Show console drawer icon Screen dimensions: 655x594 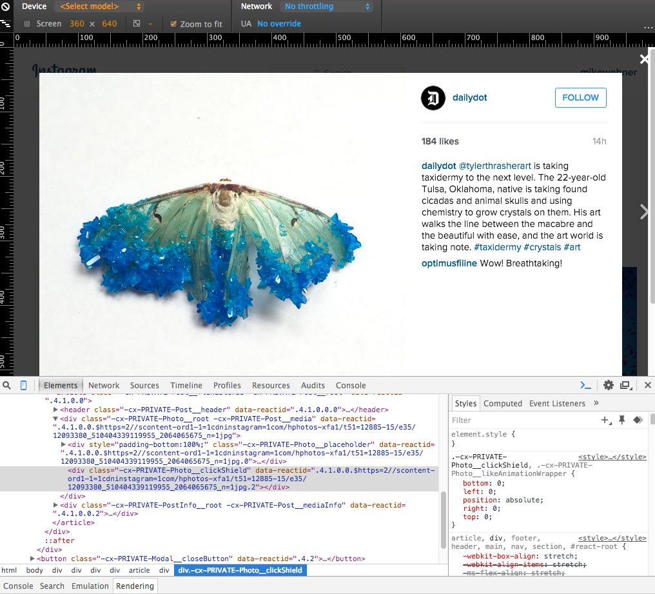coord(585,385)
